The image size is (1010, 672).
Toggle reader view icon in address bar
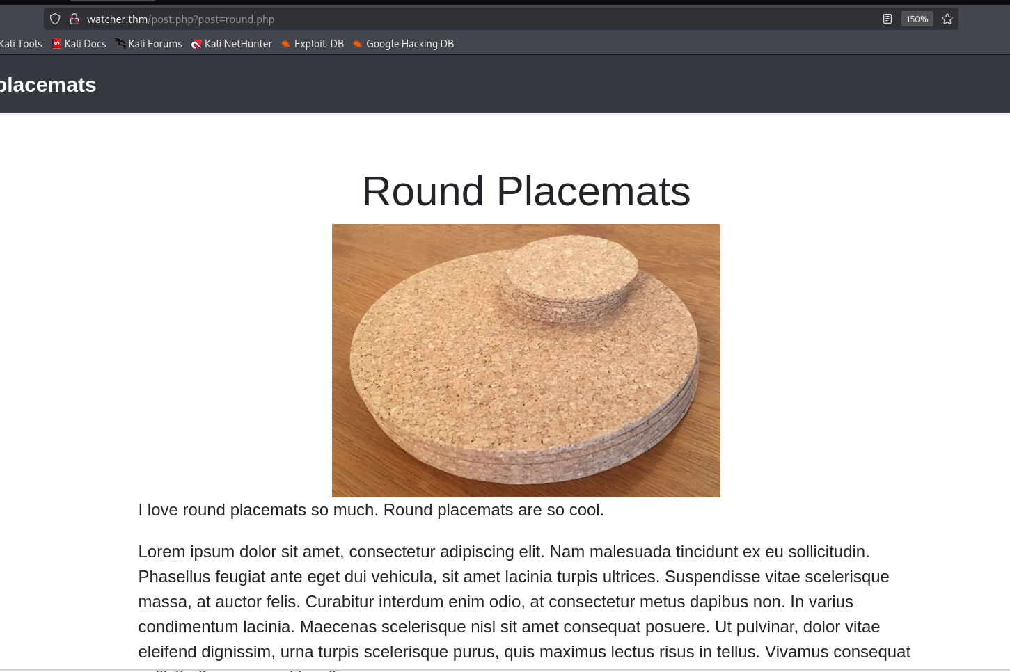tap(887, 19)
